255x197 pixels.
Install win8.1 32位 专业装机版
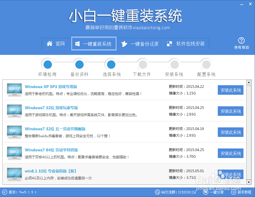point(230,174)
